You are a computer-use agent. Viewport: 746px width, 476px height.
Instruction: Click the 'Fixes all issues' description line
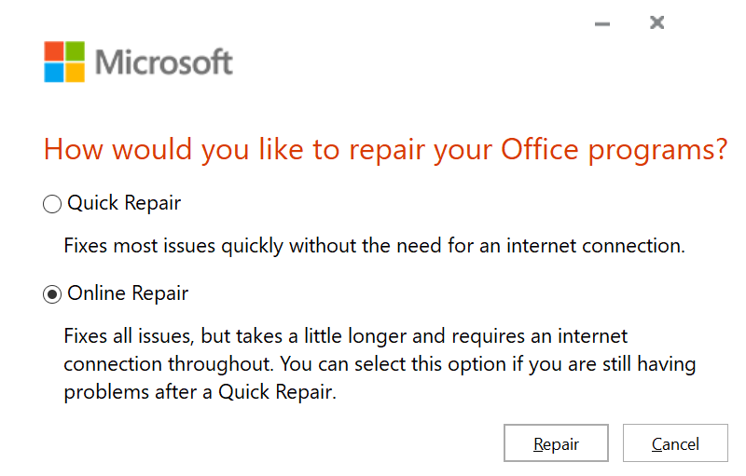(x=345, y=336)
